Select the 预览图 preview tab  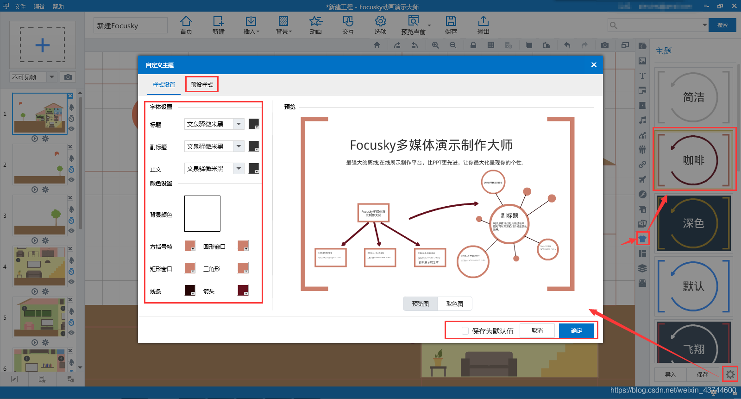[421, 304]
